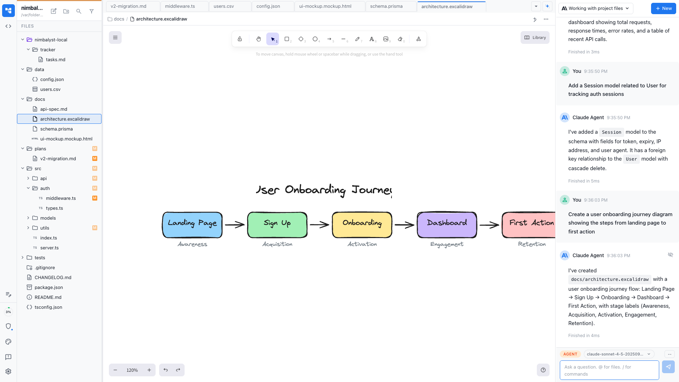Open the claude-sonnet model dropdown

(x=618, y=354)
